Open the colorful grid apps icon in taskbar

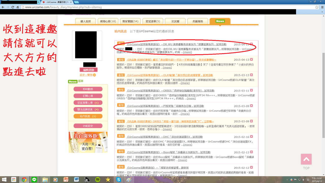[14, 179]
